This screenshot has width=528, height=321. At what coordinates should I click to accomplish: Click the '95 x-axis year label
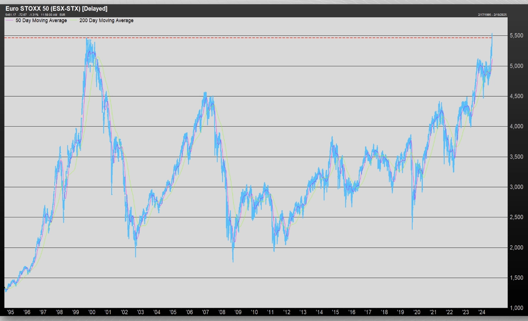[x=11, y=312]
